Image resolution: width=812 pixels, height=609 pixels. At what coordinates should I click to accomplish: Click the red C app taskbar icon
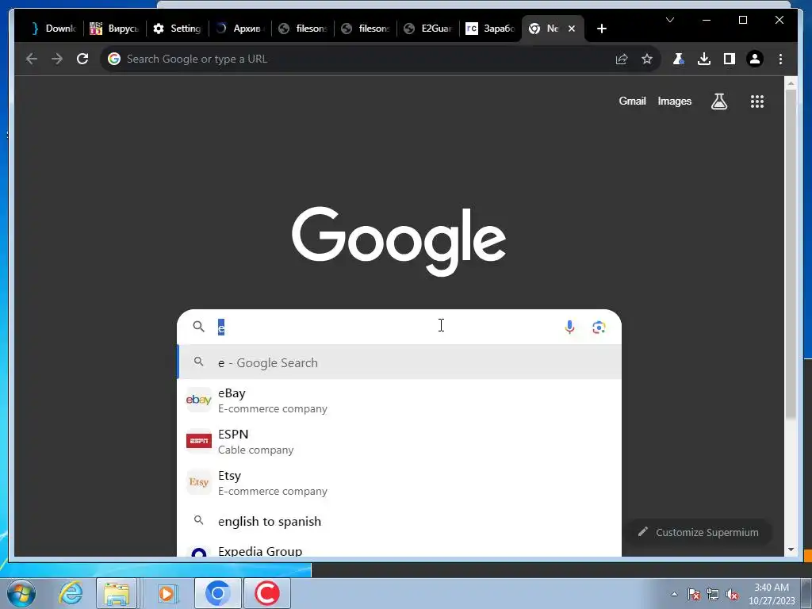coord(266,593)
